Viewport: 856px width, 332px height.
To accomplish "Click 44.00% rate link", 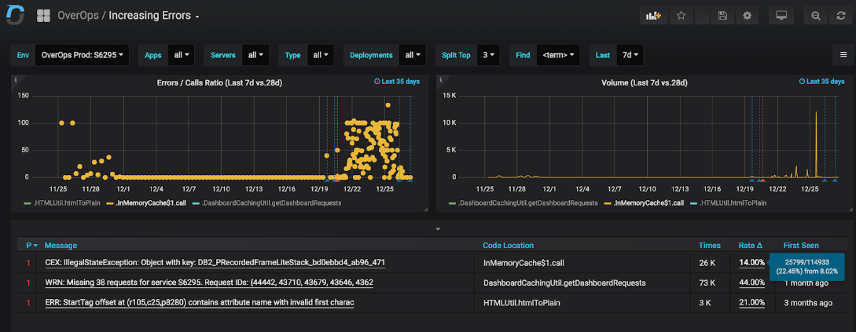I will (751, 283).
